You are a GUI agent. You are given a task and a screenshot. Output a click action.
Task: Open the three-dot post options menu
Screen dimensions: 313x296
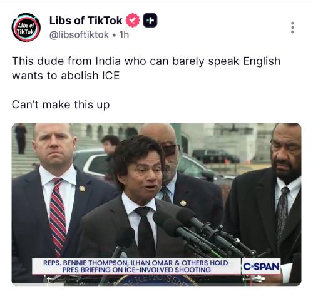pyautogui.click(x=293, y=28)
